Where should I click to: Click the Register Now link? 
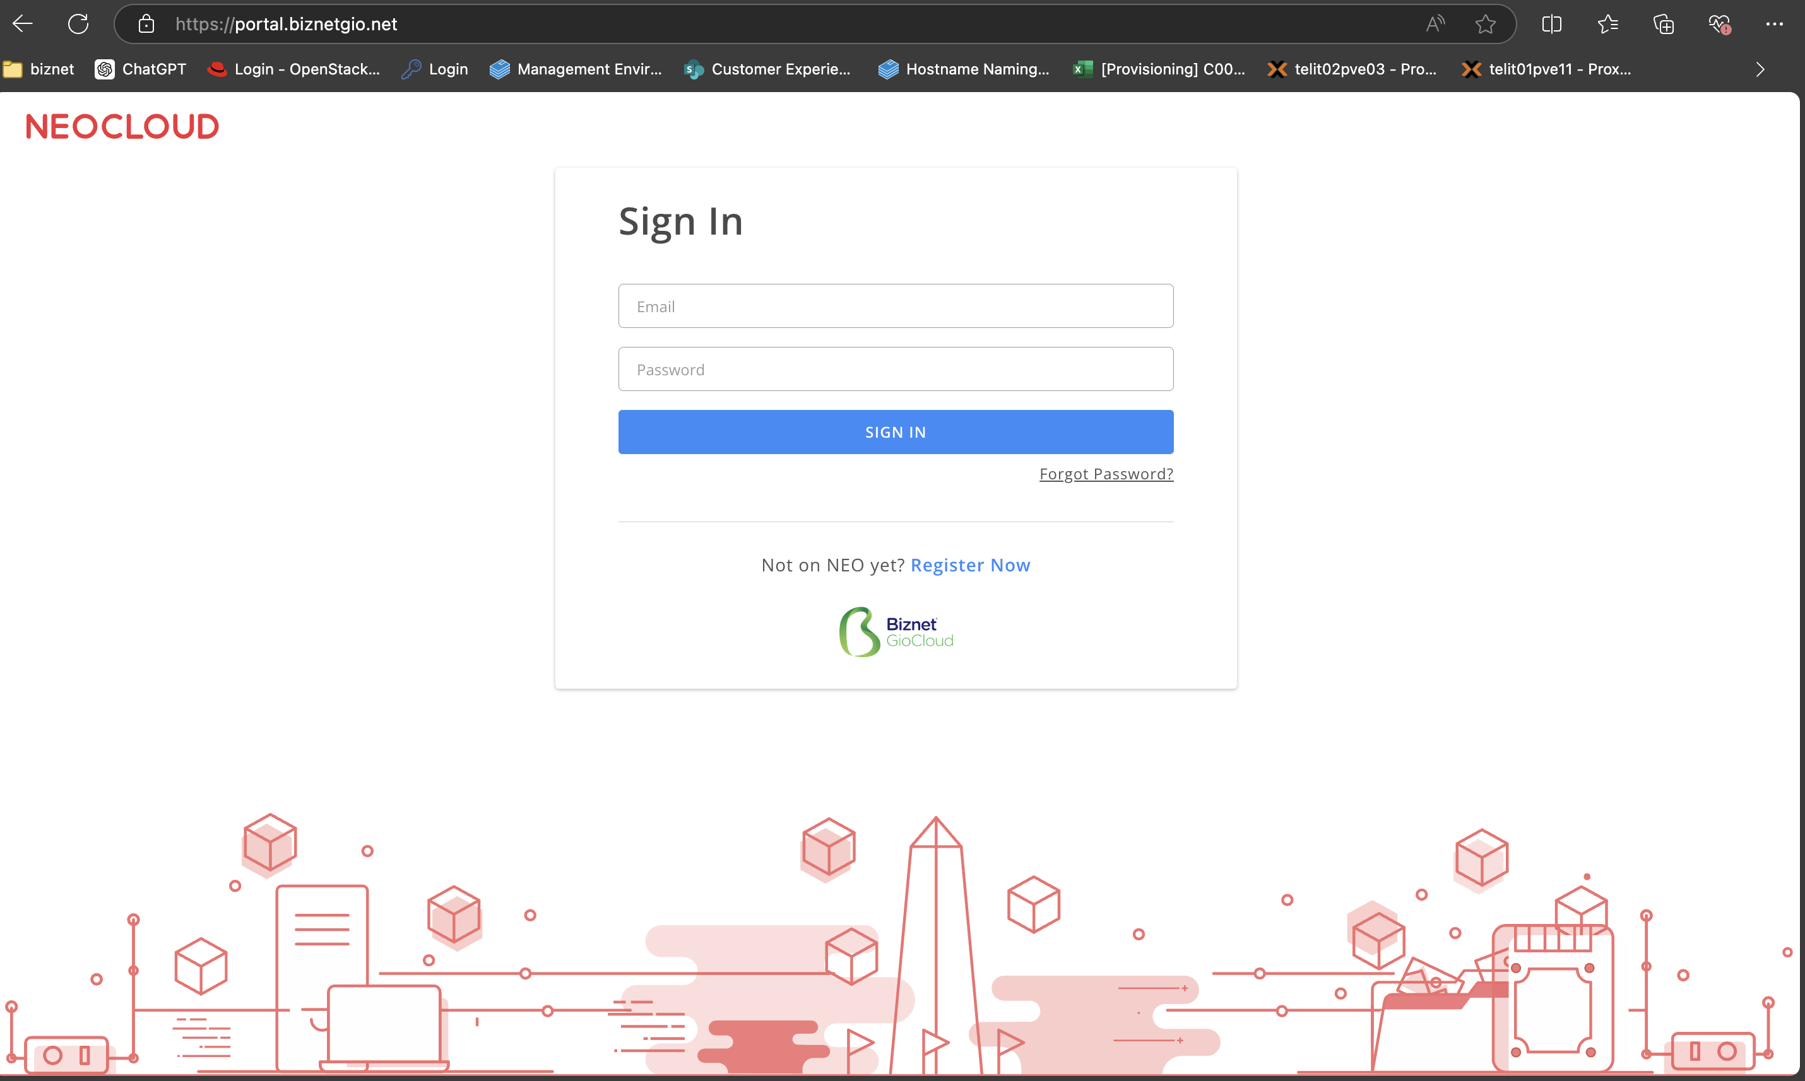point(970,565)
